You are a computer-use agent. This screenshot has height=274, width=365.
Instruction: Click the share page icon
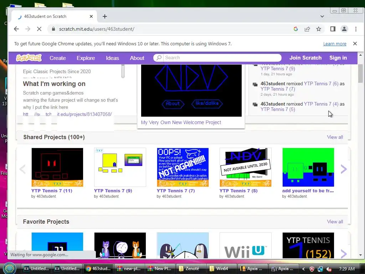307,29
